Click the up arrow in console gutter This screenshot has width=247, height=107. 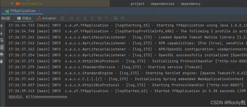2,26
